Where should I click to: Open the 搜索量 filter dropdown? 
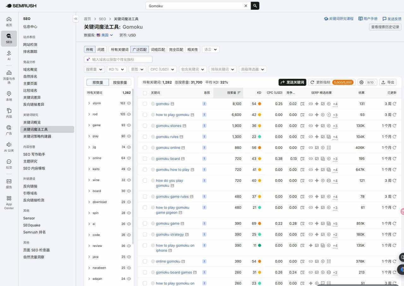94,69
